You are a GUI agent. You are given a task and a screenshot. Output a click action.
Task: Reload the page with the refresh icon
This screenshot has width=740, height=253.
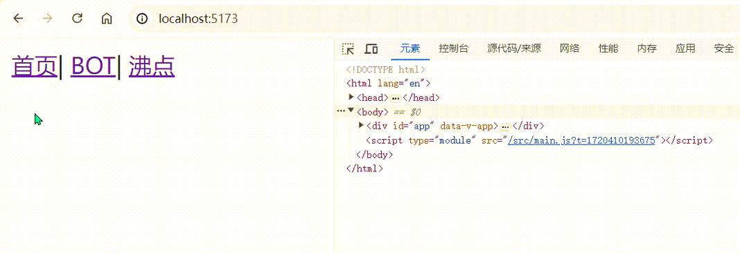77,19
